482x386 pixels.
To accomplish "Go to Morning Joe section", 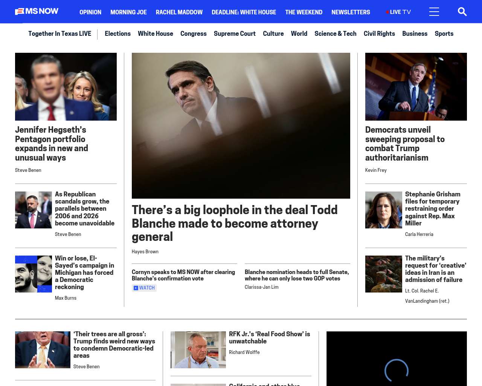I will click(x=128, y=12).
